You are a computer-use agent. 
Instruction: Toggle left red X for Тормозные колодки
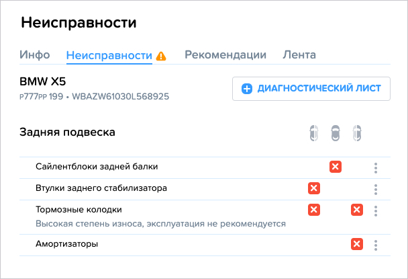tap(314, 210)
